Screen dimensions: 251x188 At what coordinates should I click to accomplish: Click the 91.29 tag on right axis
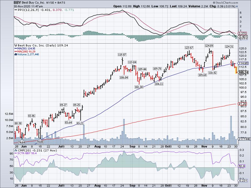242,104
